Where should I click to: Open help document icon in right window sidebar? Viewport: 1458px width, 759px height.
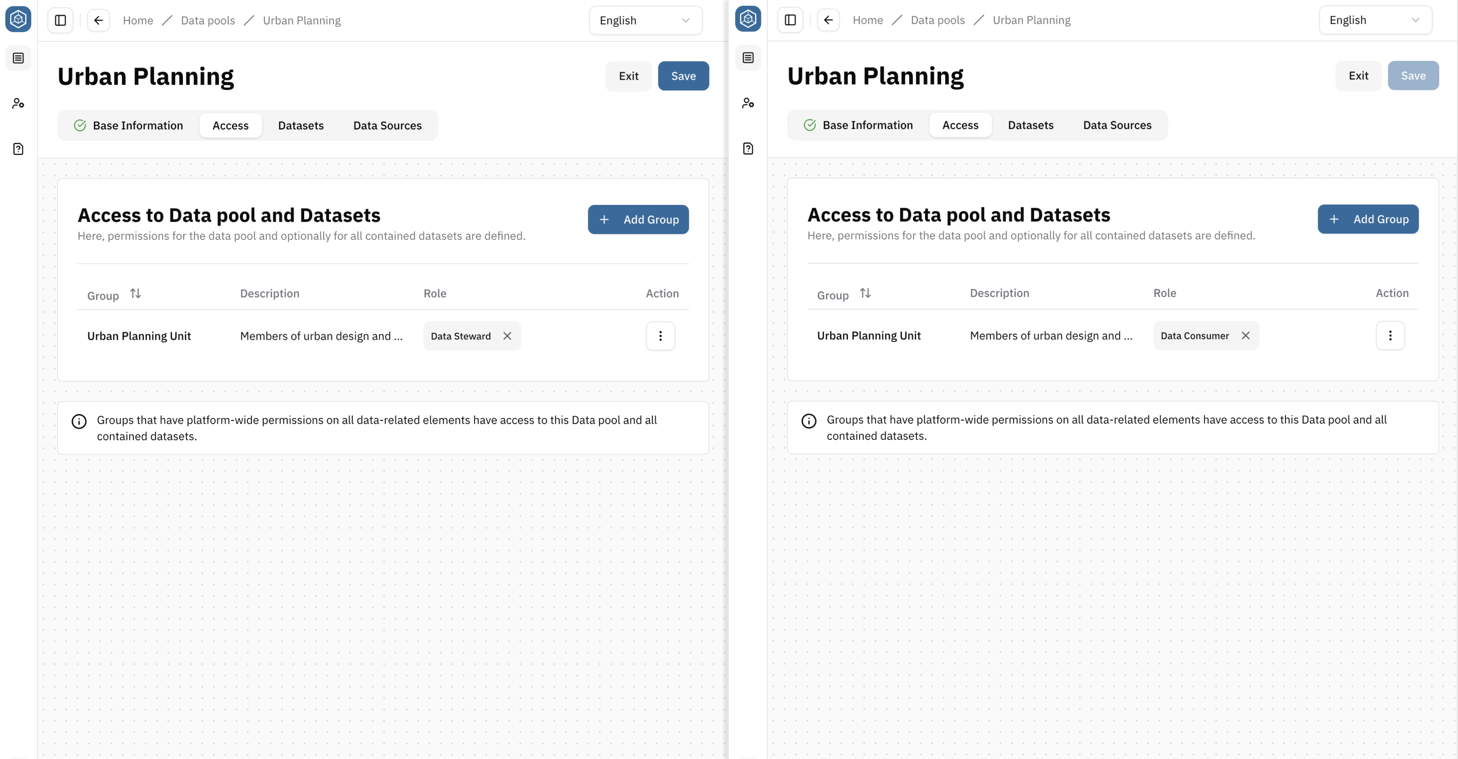[747, 148]
